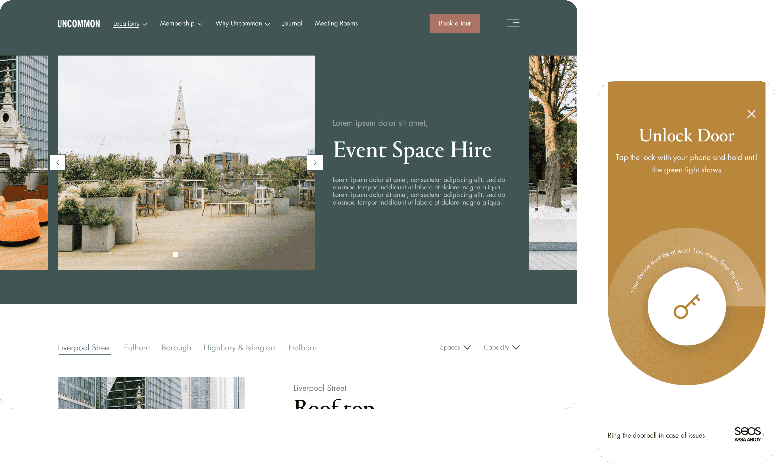
Task: Click the Unlock Door title
Action: coord(687,135)
